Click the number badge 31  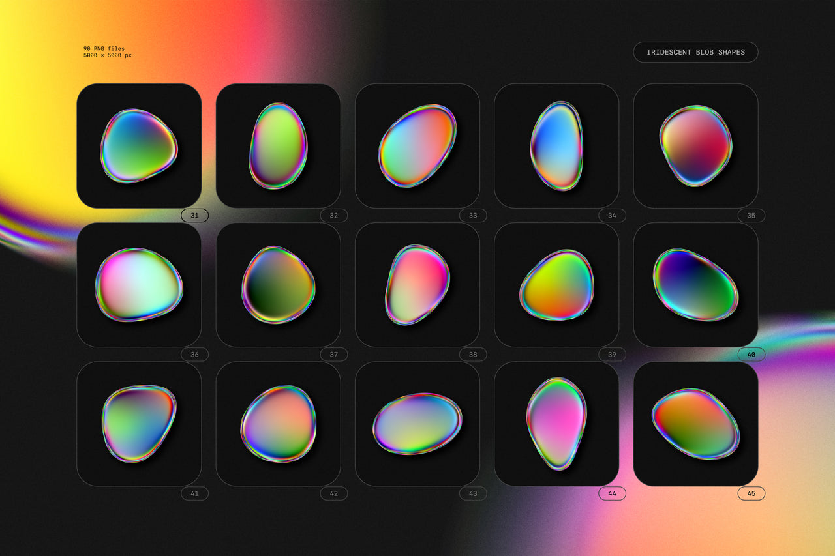pyautogui.click(x=194, y=215)
